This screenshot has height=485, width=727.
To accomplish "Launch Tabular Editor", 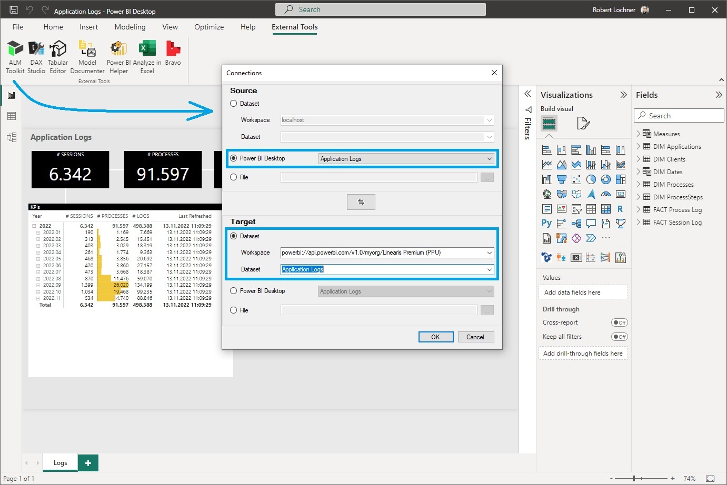I will pyautogui.click(x=58, y=55).
